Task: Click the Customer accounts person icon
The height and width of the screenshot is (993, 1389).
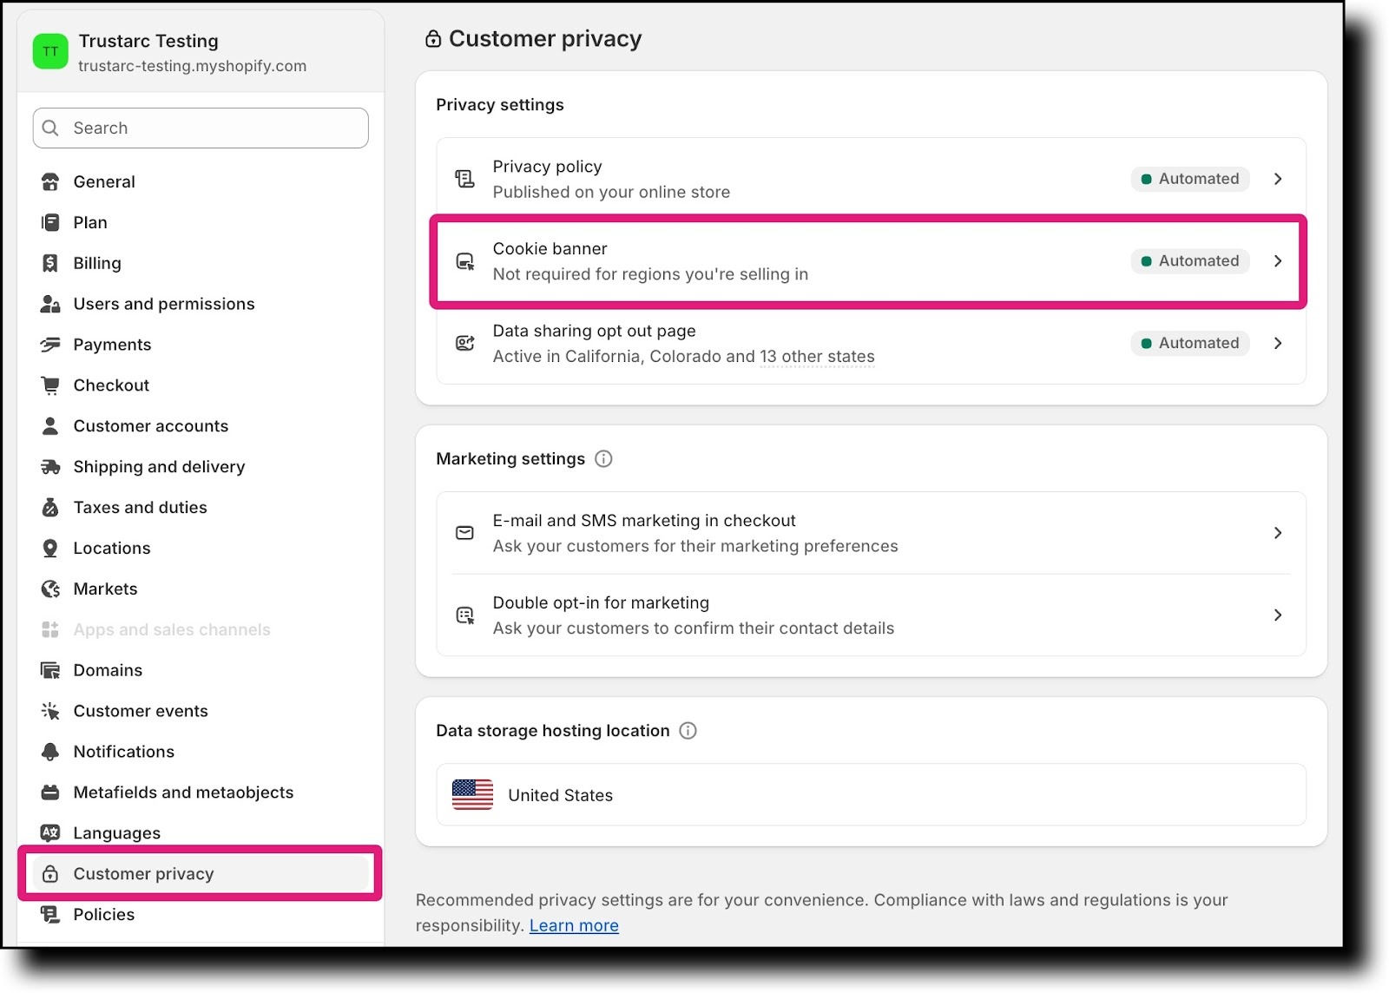Action: (x=50, y=427)
